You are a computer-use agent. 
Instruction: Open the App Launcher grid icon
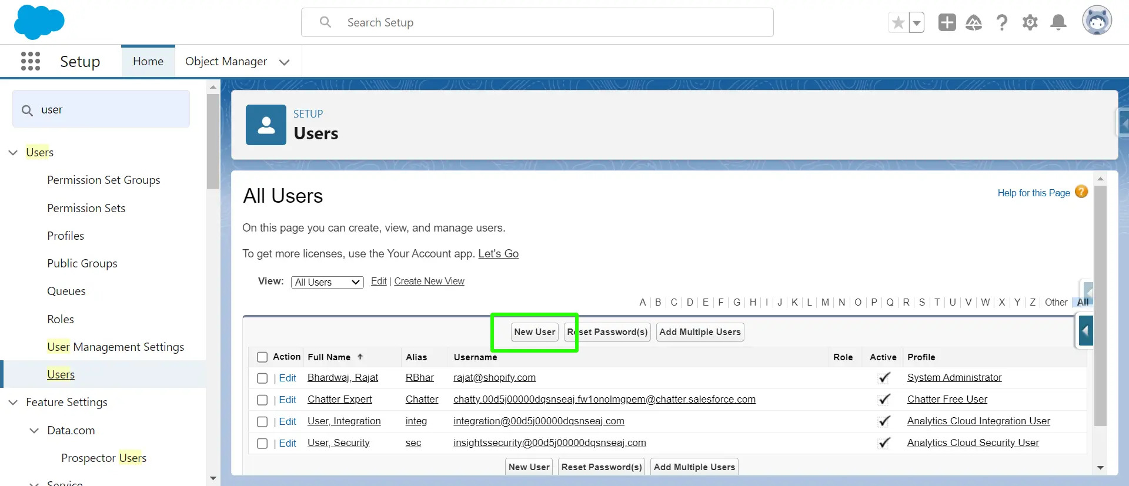click(31, 61)
